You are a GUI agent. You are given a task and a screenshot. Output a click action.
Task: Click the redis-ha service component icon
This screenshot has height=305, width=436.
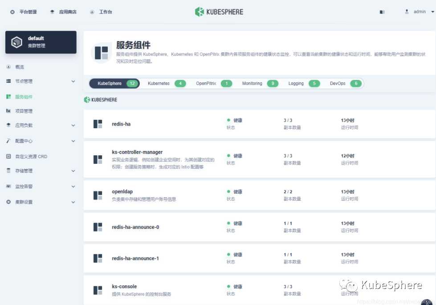(98, 124)
